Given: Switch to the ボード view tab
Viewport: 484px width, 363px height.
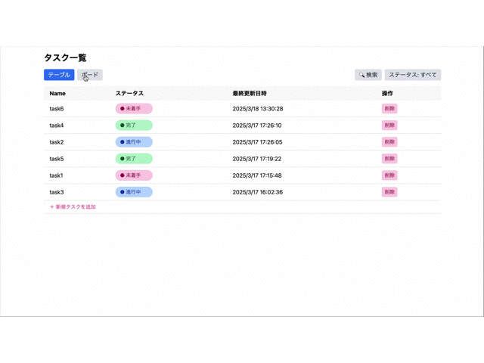Looking at the screenshot, I should click(x=90, y=75).
